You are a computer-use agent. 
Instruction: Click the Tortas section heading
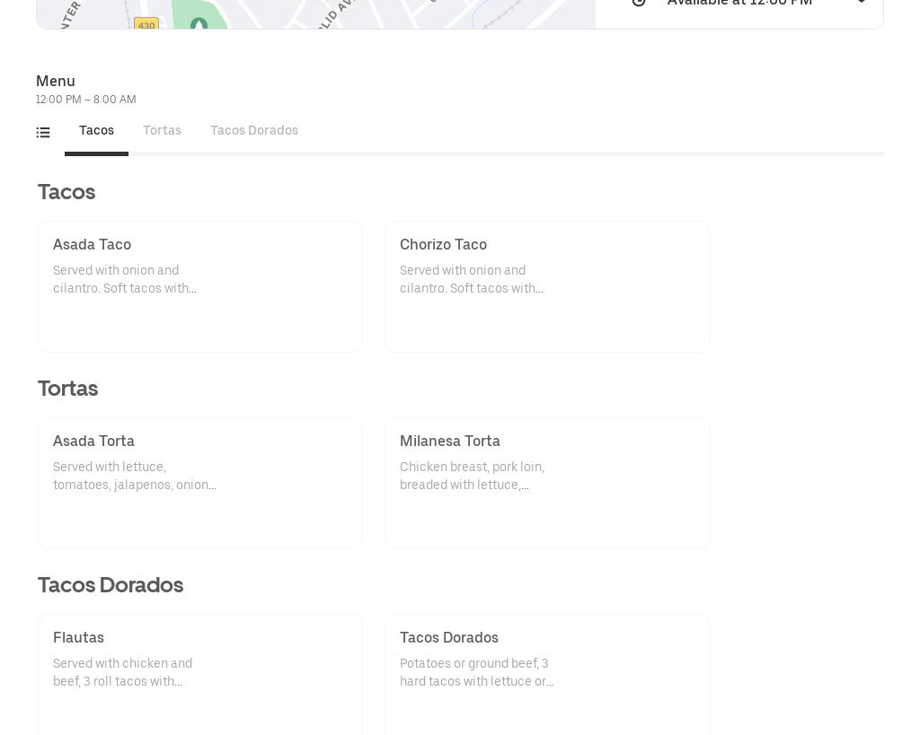tap(68, 389)
